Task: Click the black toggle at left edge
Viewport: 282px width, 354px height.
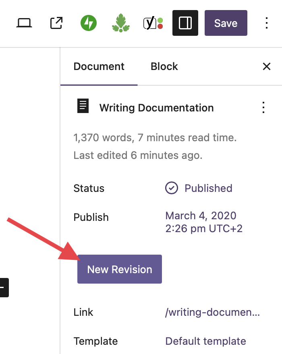Action: [3, 288]
